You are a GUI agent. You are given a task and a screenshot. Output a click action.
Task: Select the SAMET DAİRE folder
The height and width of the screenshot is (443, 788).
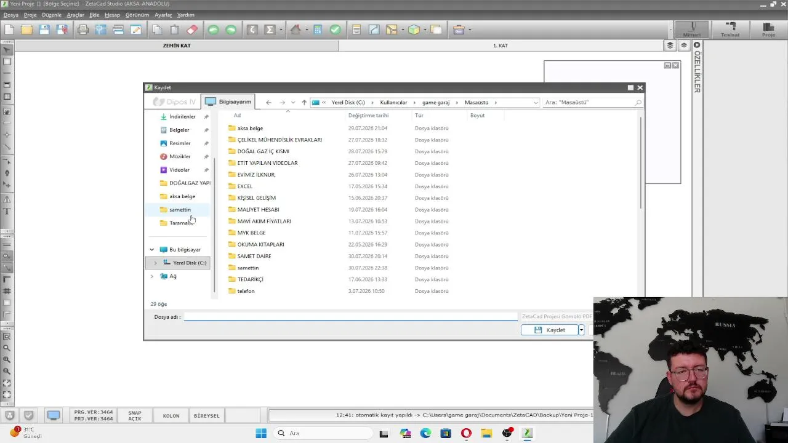pos(254,256)
